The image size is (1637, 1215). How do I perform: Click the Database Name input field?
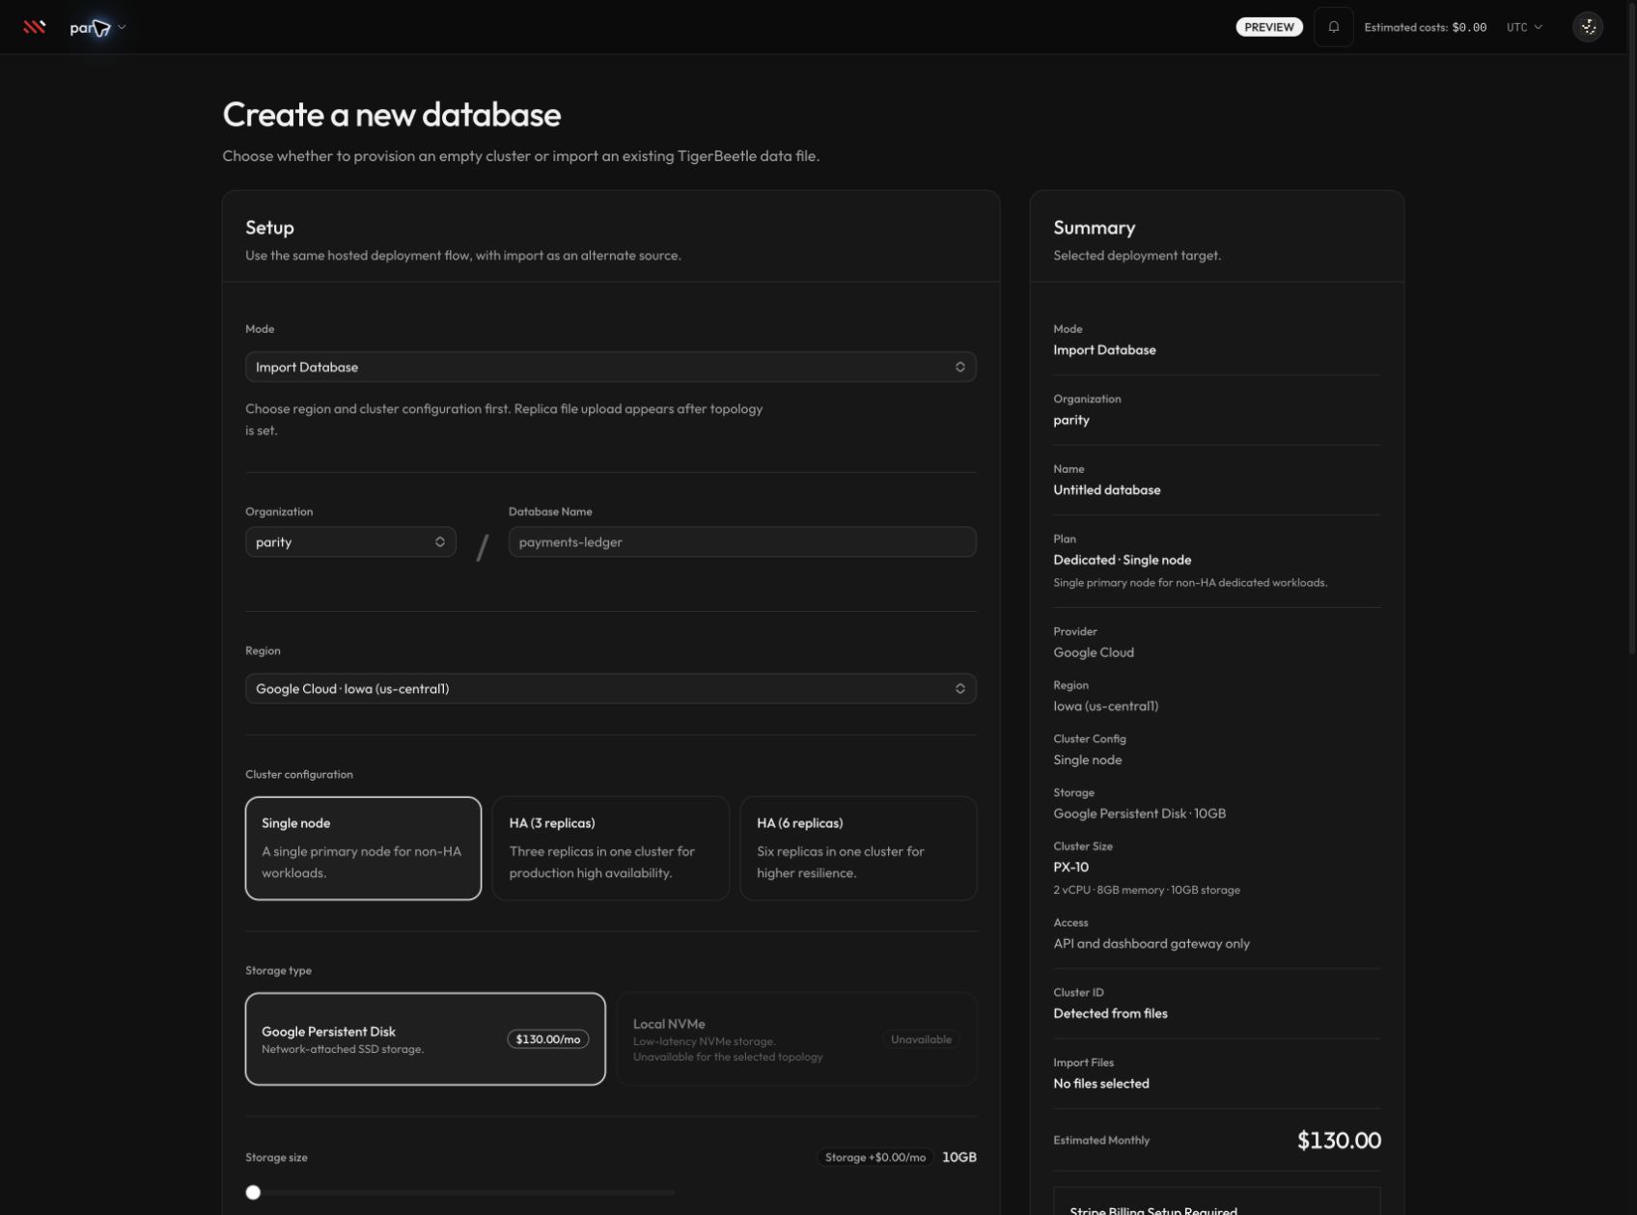(741, 542)
